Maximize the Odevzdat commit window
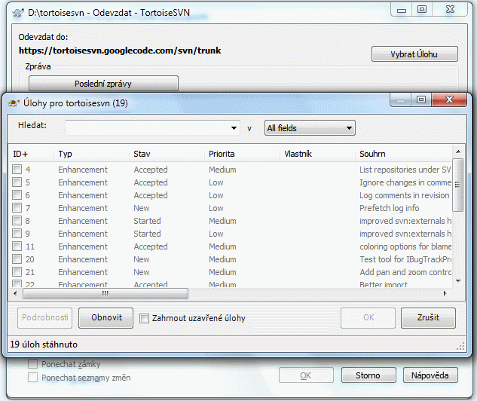 pos(422,10)
